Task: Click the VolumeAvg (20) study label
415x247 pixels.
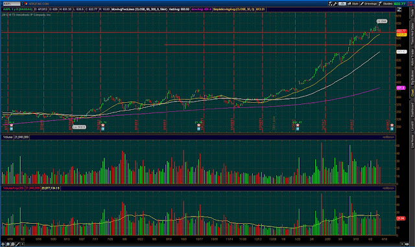Action: tap(13, 188)
